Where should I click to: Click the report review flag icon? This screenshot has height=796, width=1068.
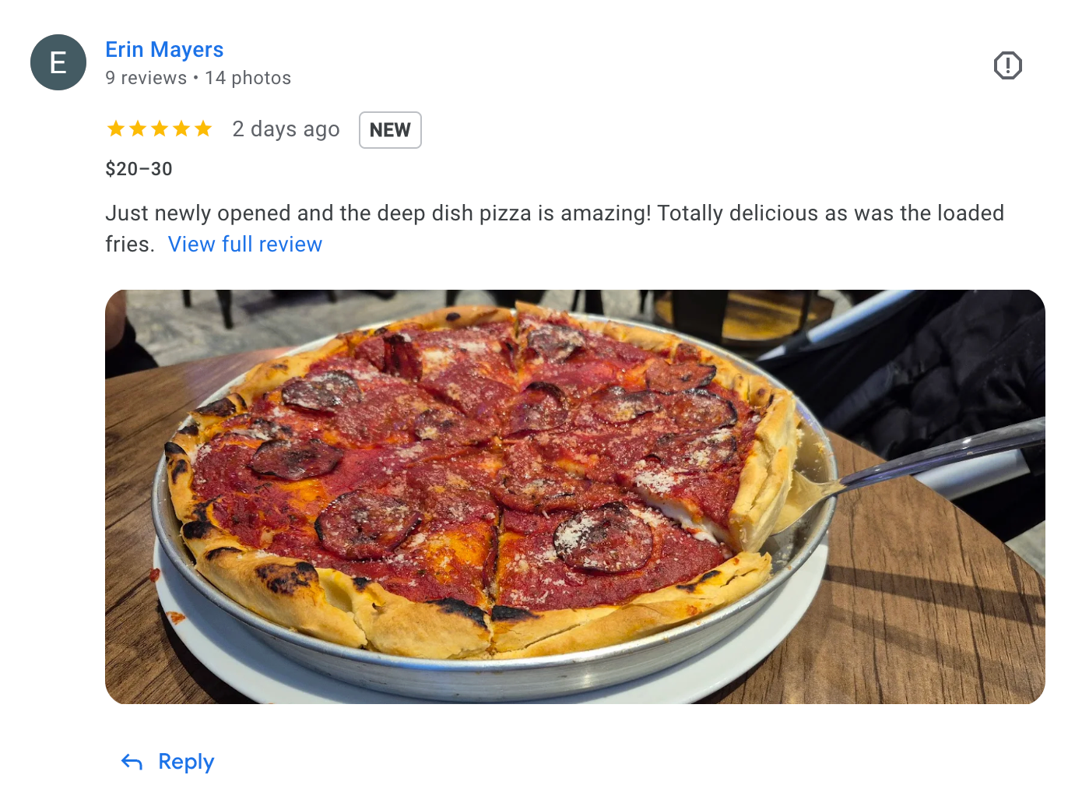[x=1007, y=65]
